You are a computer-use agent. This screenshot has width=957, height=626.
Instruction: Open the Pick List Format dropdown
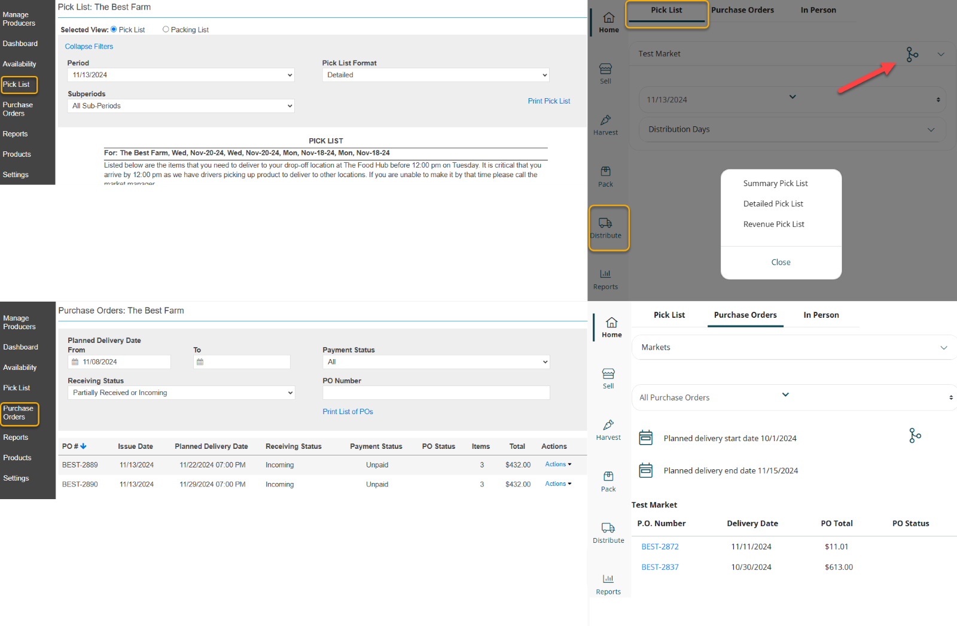435,75
